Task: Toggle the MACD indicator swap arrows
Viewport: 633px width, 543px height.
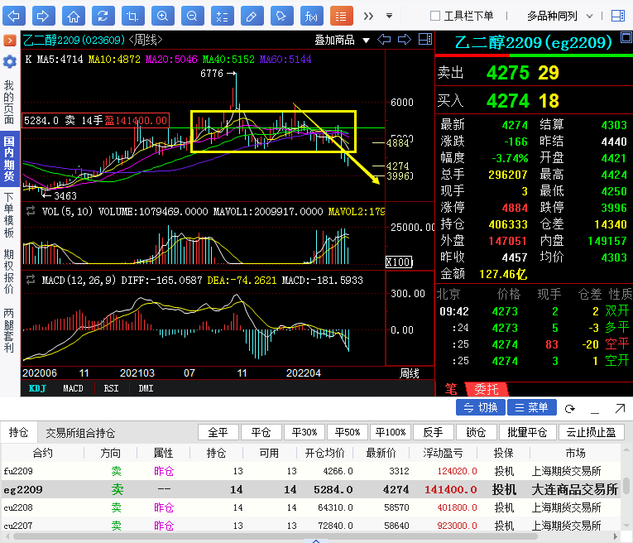Action: click(x=31, y=280)
